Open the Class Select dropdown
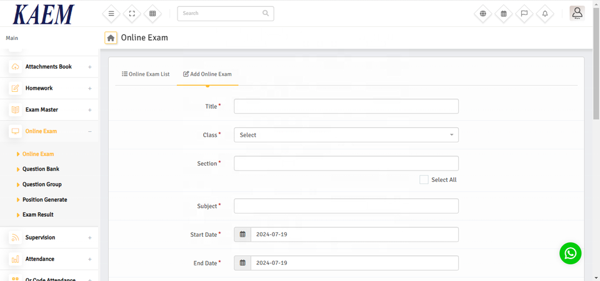Viewport: 600px width, 281px height. pyautogui.click(x=346, y=135)
